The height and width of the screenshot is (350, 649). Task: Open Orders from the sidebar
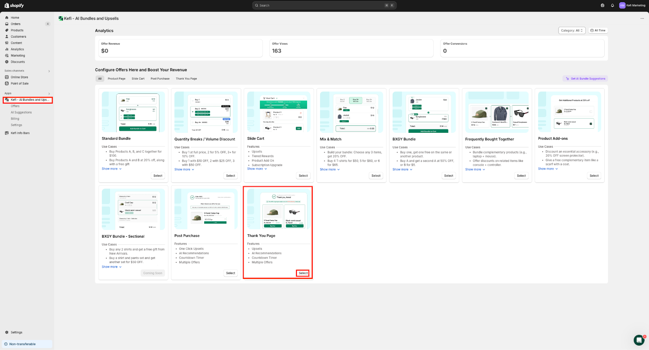(x=15, y=24)
